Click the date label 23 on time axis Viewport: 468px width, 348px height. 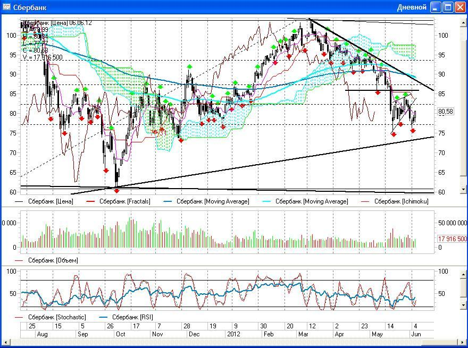pyautogui.click(x=364, y=326)
